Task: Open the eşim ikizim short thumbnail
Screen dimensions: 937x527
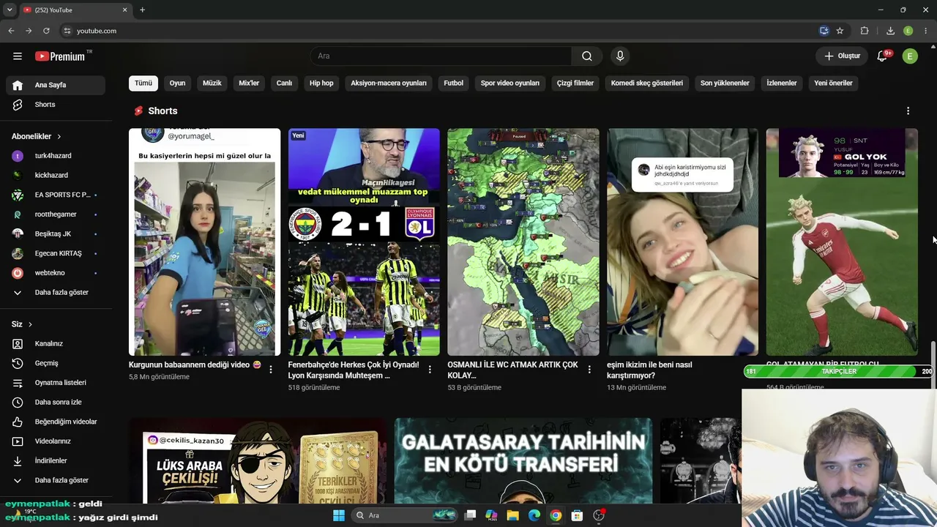Action: [682, 242]
